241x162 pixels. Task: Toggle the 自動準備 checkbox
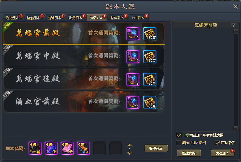217,143
